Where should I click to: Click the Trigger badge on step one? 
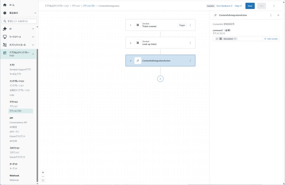click(x=182, y=25)
